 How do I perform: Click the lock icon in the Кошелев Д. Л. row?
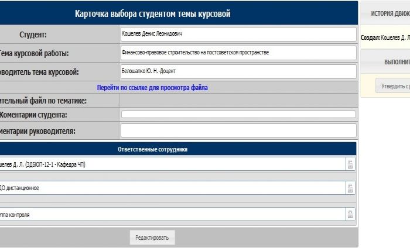coord(350,164)
